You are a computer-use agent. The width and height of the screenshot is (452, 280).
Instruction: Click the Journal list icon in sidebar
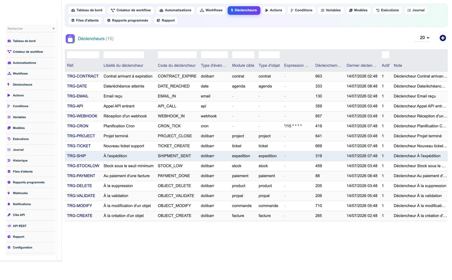pyautogui.click(x=9, y=150)
